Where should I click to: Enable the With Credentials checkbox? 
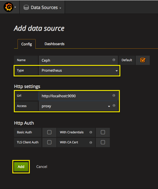tap(103, 132)
